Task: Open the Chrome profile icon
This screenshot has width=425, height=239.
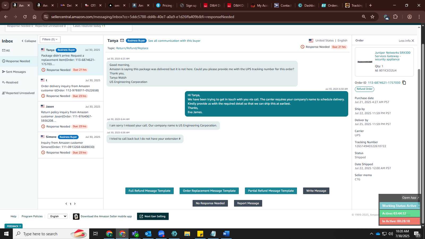Action: [410, 17]
